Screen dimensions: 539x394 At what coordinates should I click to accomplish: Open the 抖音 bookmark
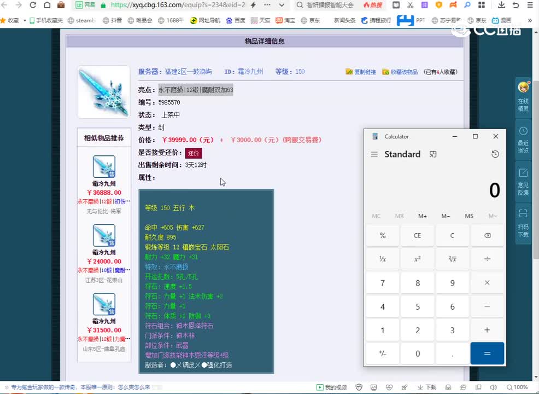[113, 21]
